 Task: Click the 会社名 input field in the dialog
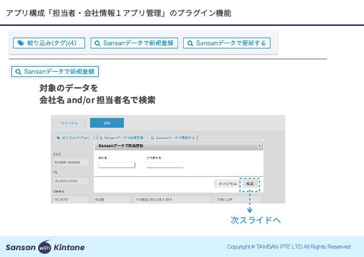point(116,165)
